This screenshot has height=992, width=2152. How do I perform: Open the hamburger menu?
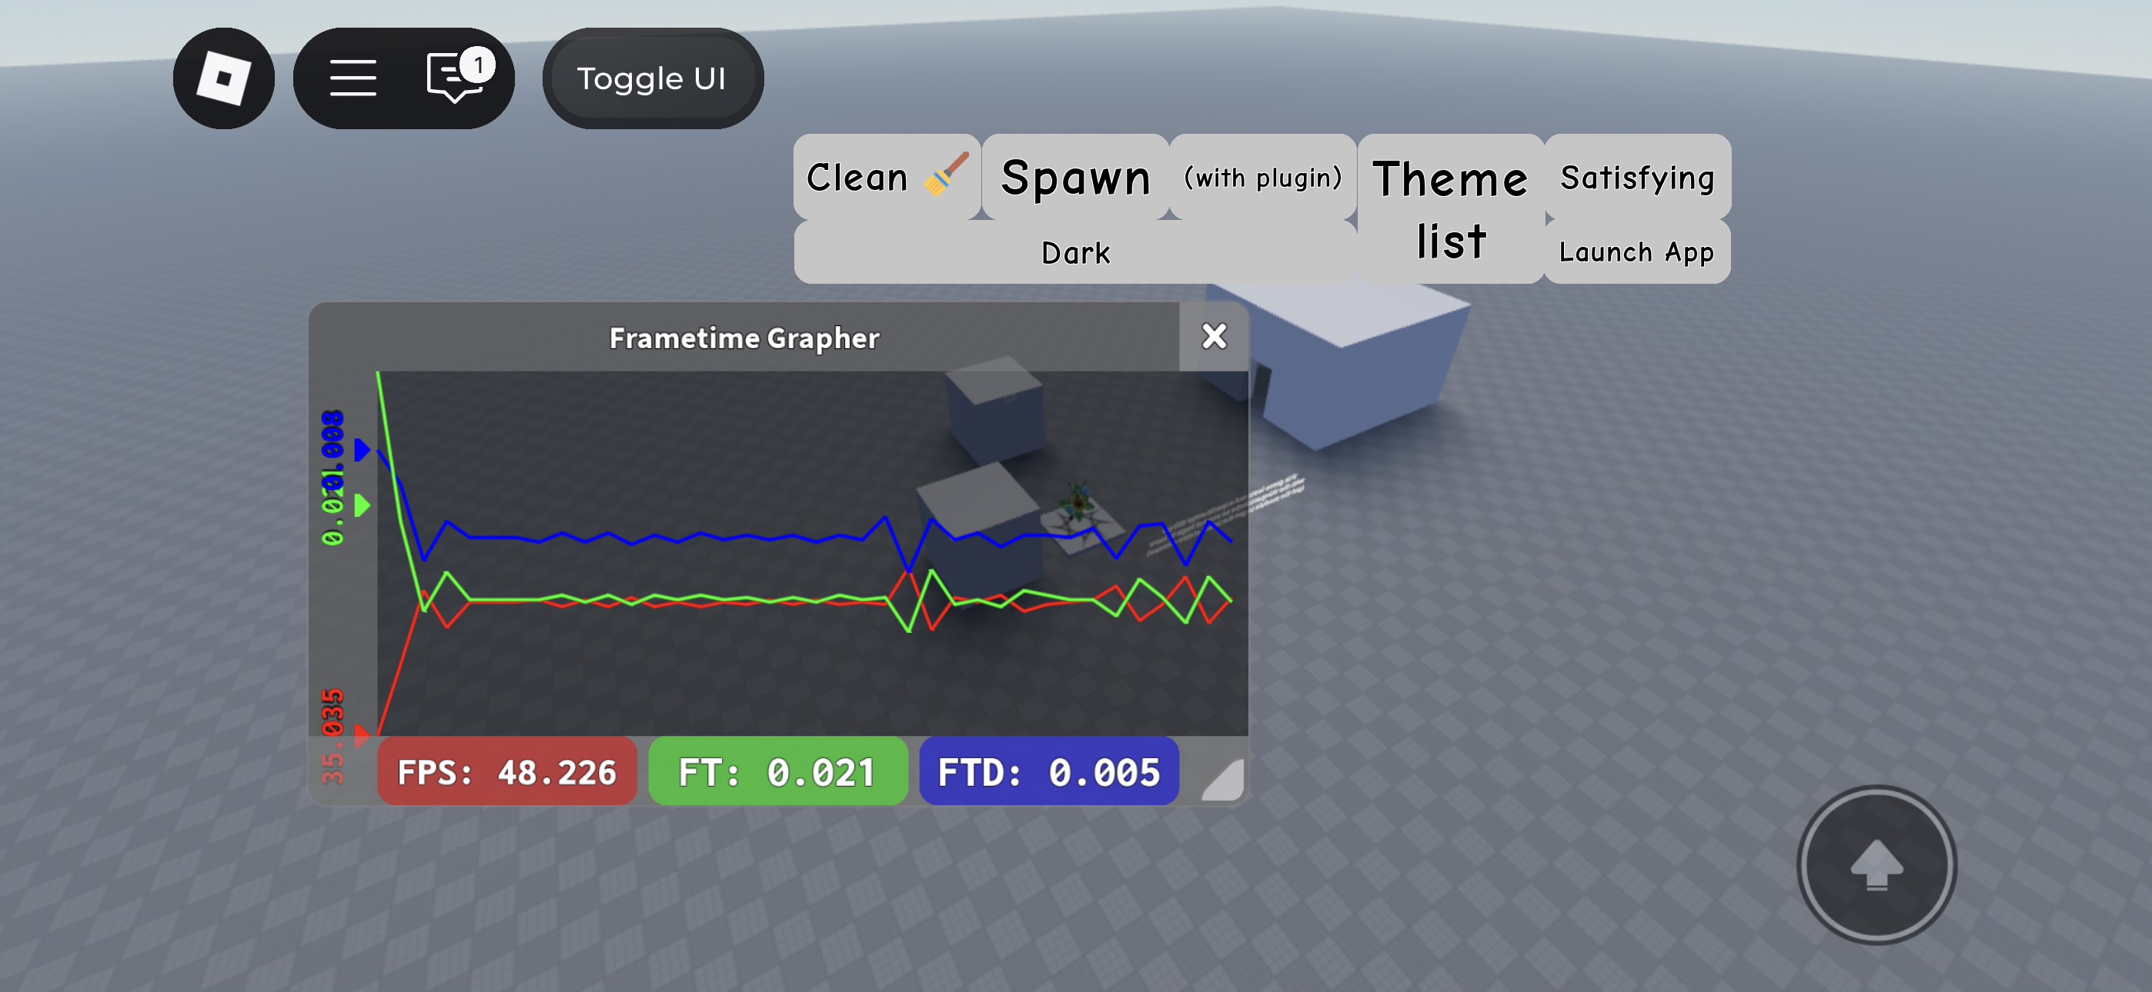353,78
